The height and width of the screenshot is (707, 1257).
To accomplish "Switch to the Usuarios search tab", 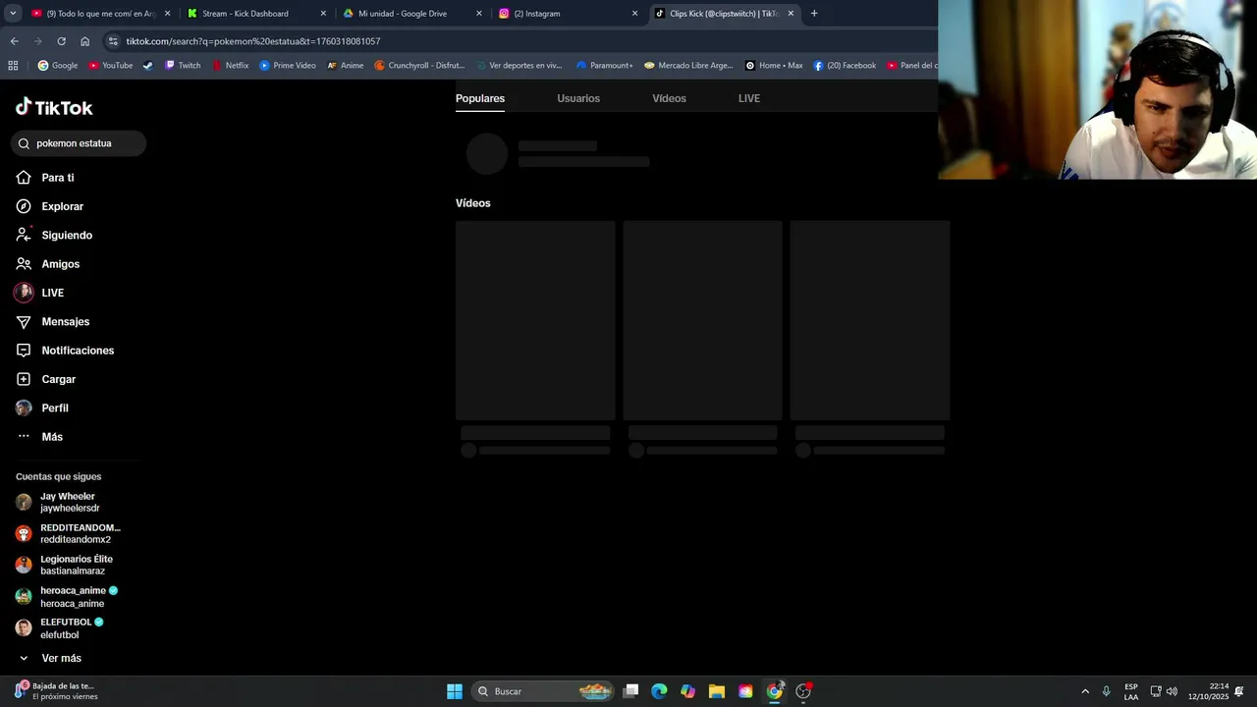I will click(x=578, y=98).
